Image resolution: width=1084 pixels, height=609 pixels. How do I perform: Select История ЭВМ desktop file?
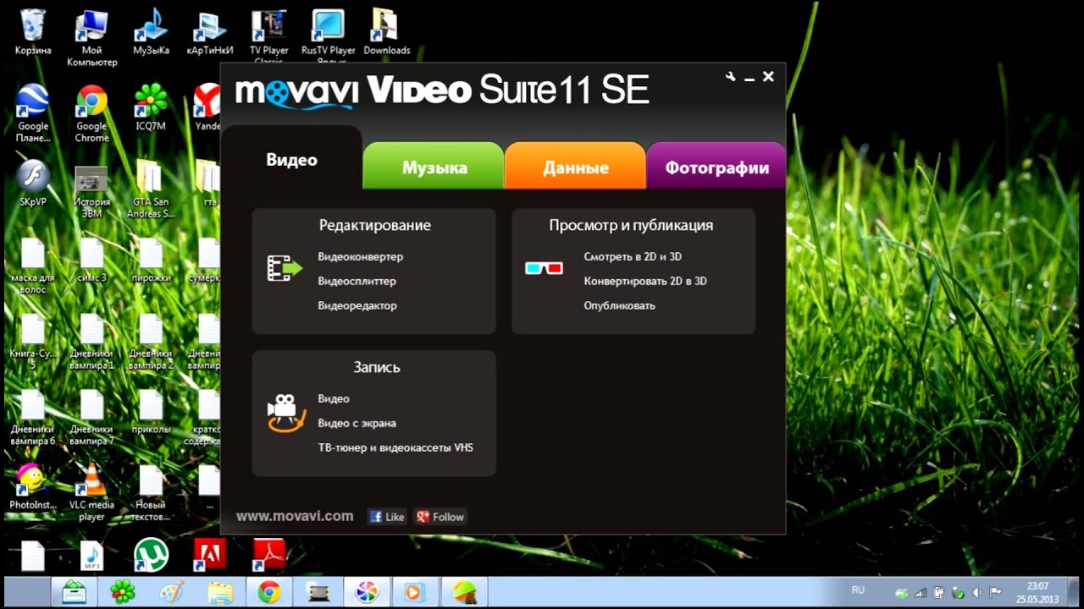pyautogui.click(x=92, y=190)
